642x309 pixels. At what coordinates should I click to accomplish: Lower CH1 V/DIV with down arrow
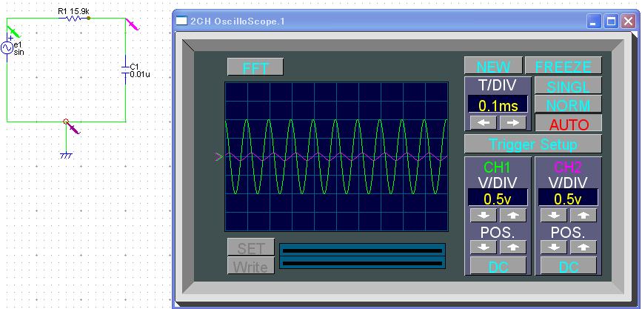(x=484, y=215)
